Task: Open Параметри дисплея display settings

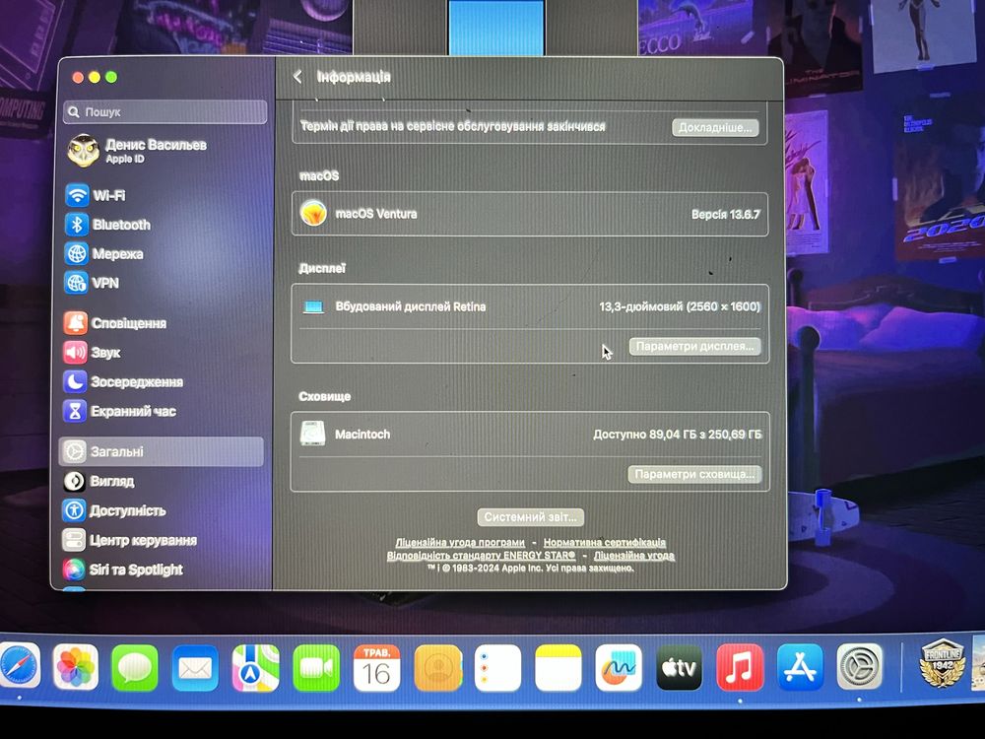Action: pos(694,346)
